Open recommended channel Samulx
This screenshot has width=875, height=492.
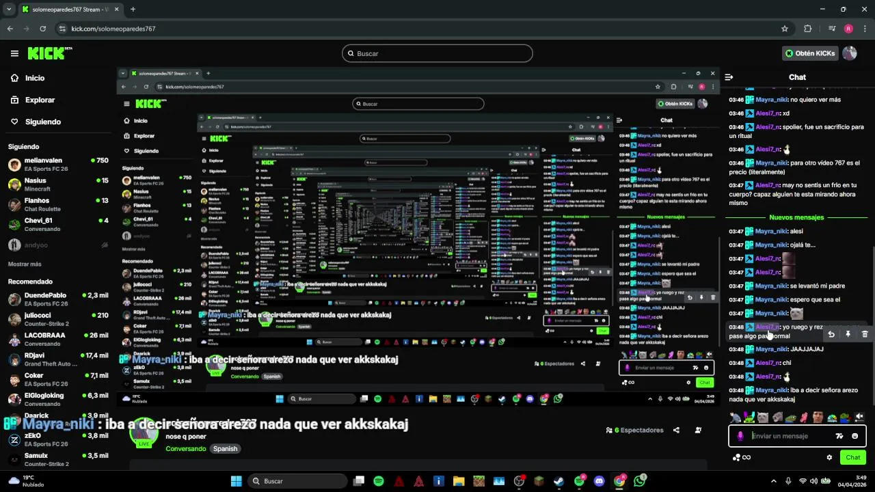pyautogui.click(x=58, y=459)
